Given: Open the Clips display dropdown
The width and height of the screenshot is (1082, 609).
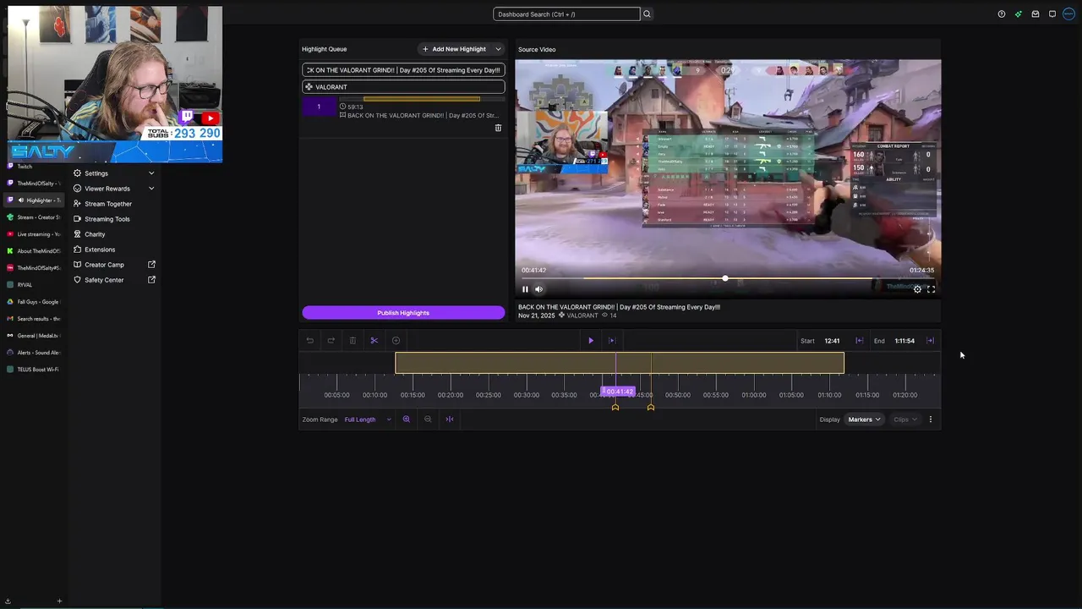Looking at the screenshot, I should point(904,420).
